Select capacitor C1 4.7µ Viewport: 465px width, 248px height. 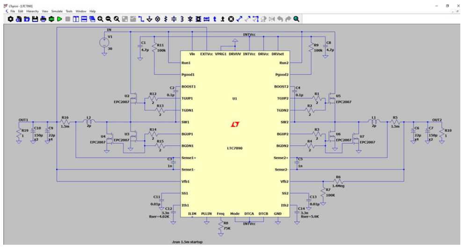pyautogui.click(x=140, y=46)
